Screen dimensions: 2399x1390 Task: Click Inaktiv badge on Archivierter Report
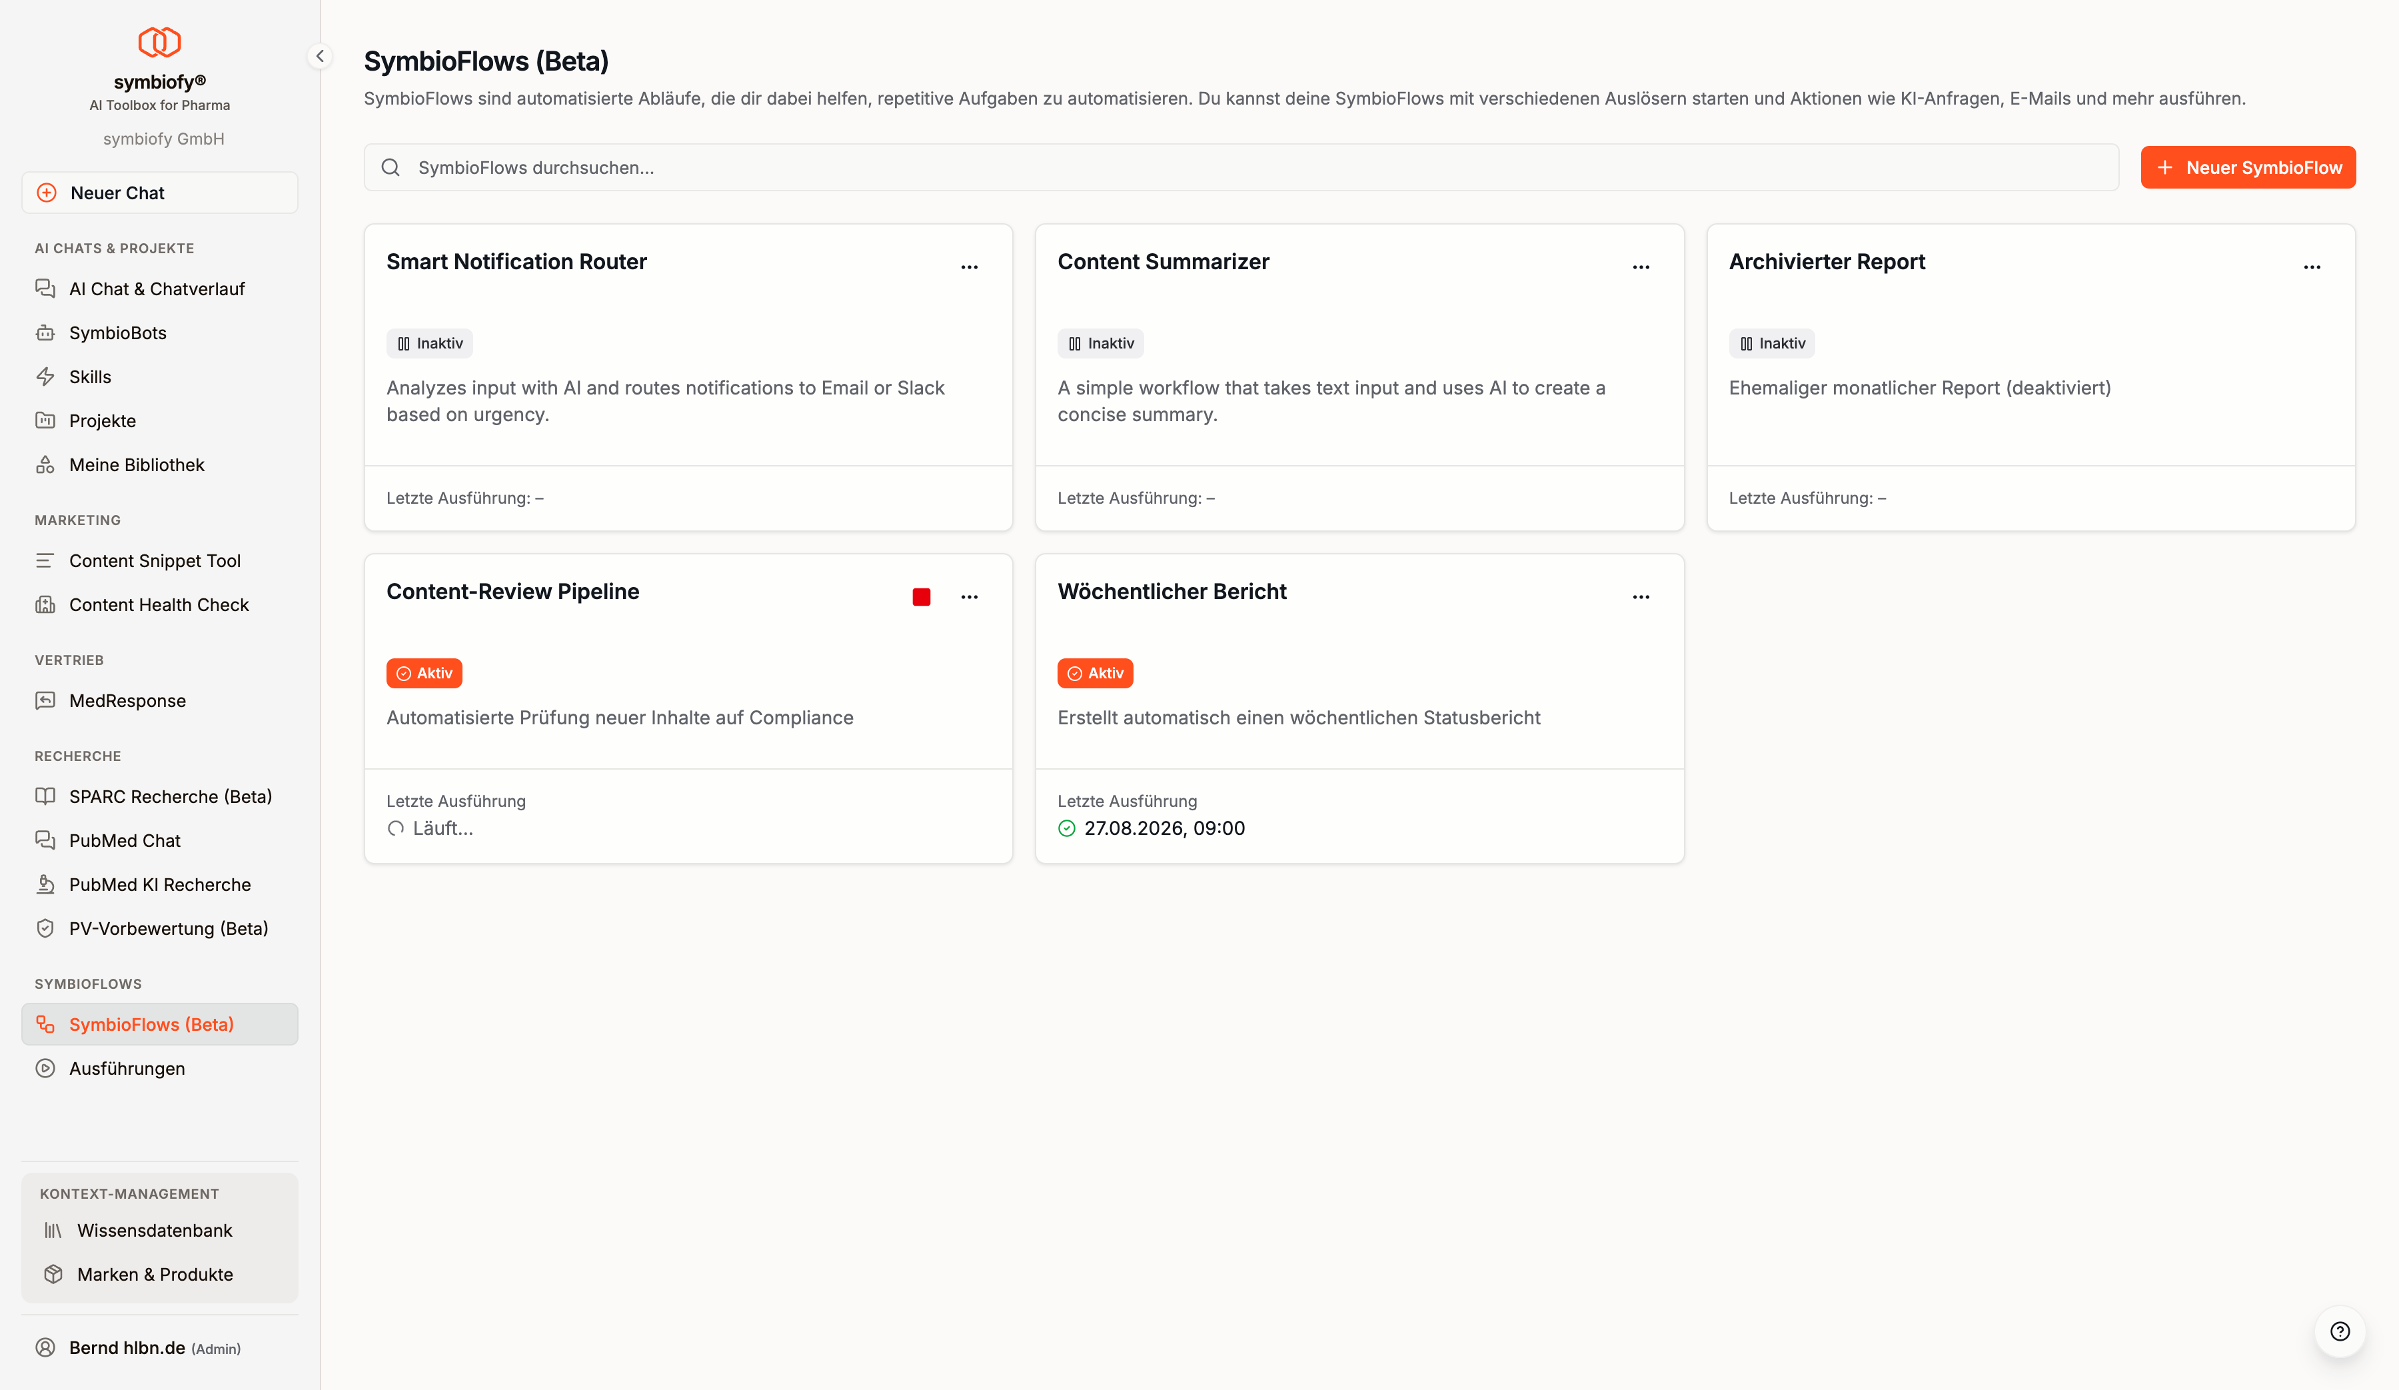point(1772,344)
